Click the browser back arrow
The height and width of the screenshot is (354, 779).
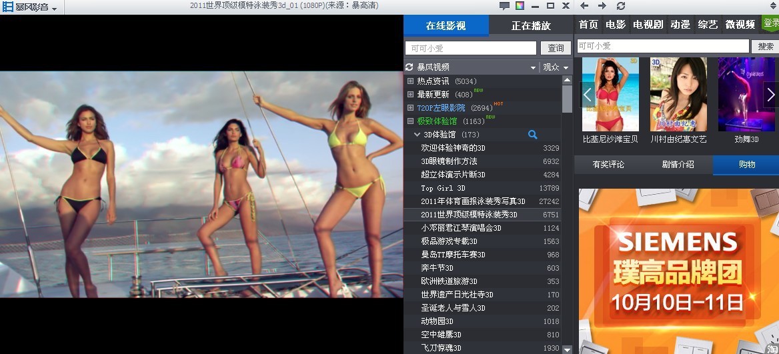coord(585,6)
